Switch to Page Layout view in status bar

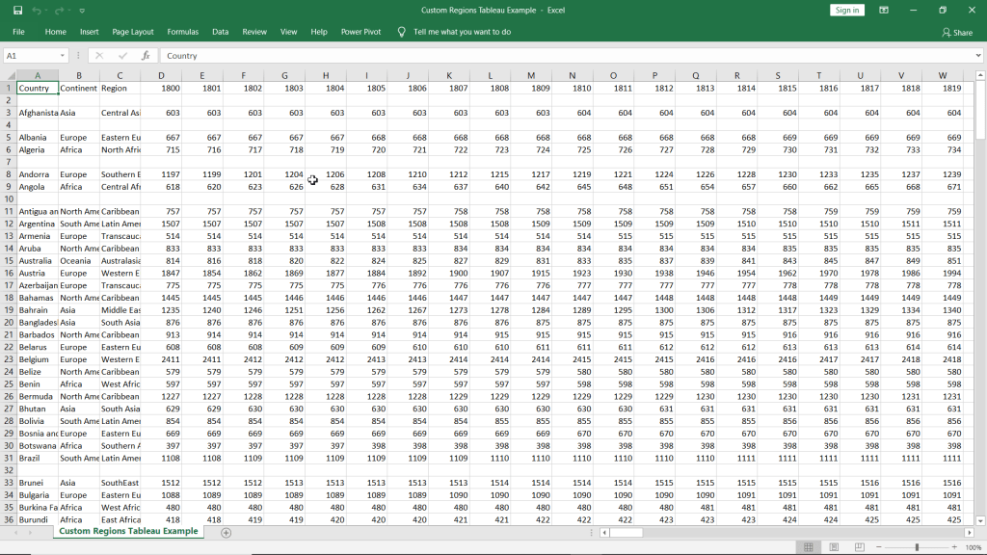click(x=833, y=547)
